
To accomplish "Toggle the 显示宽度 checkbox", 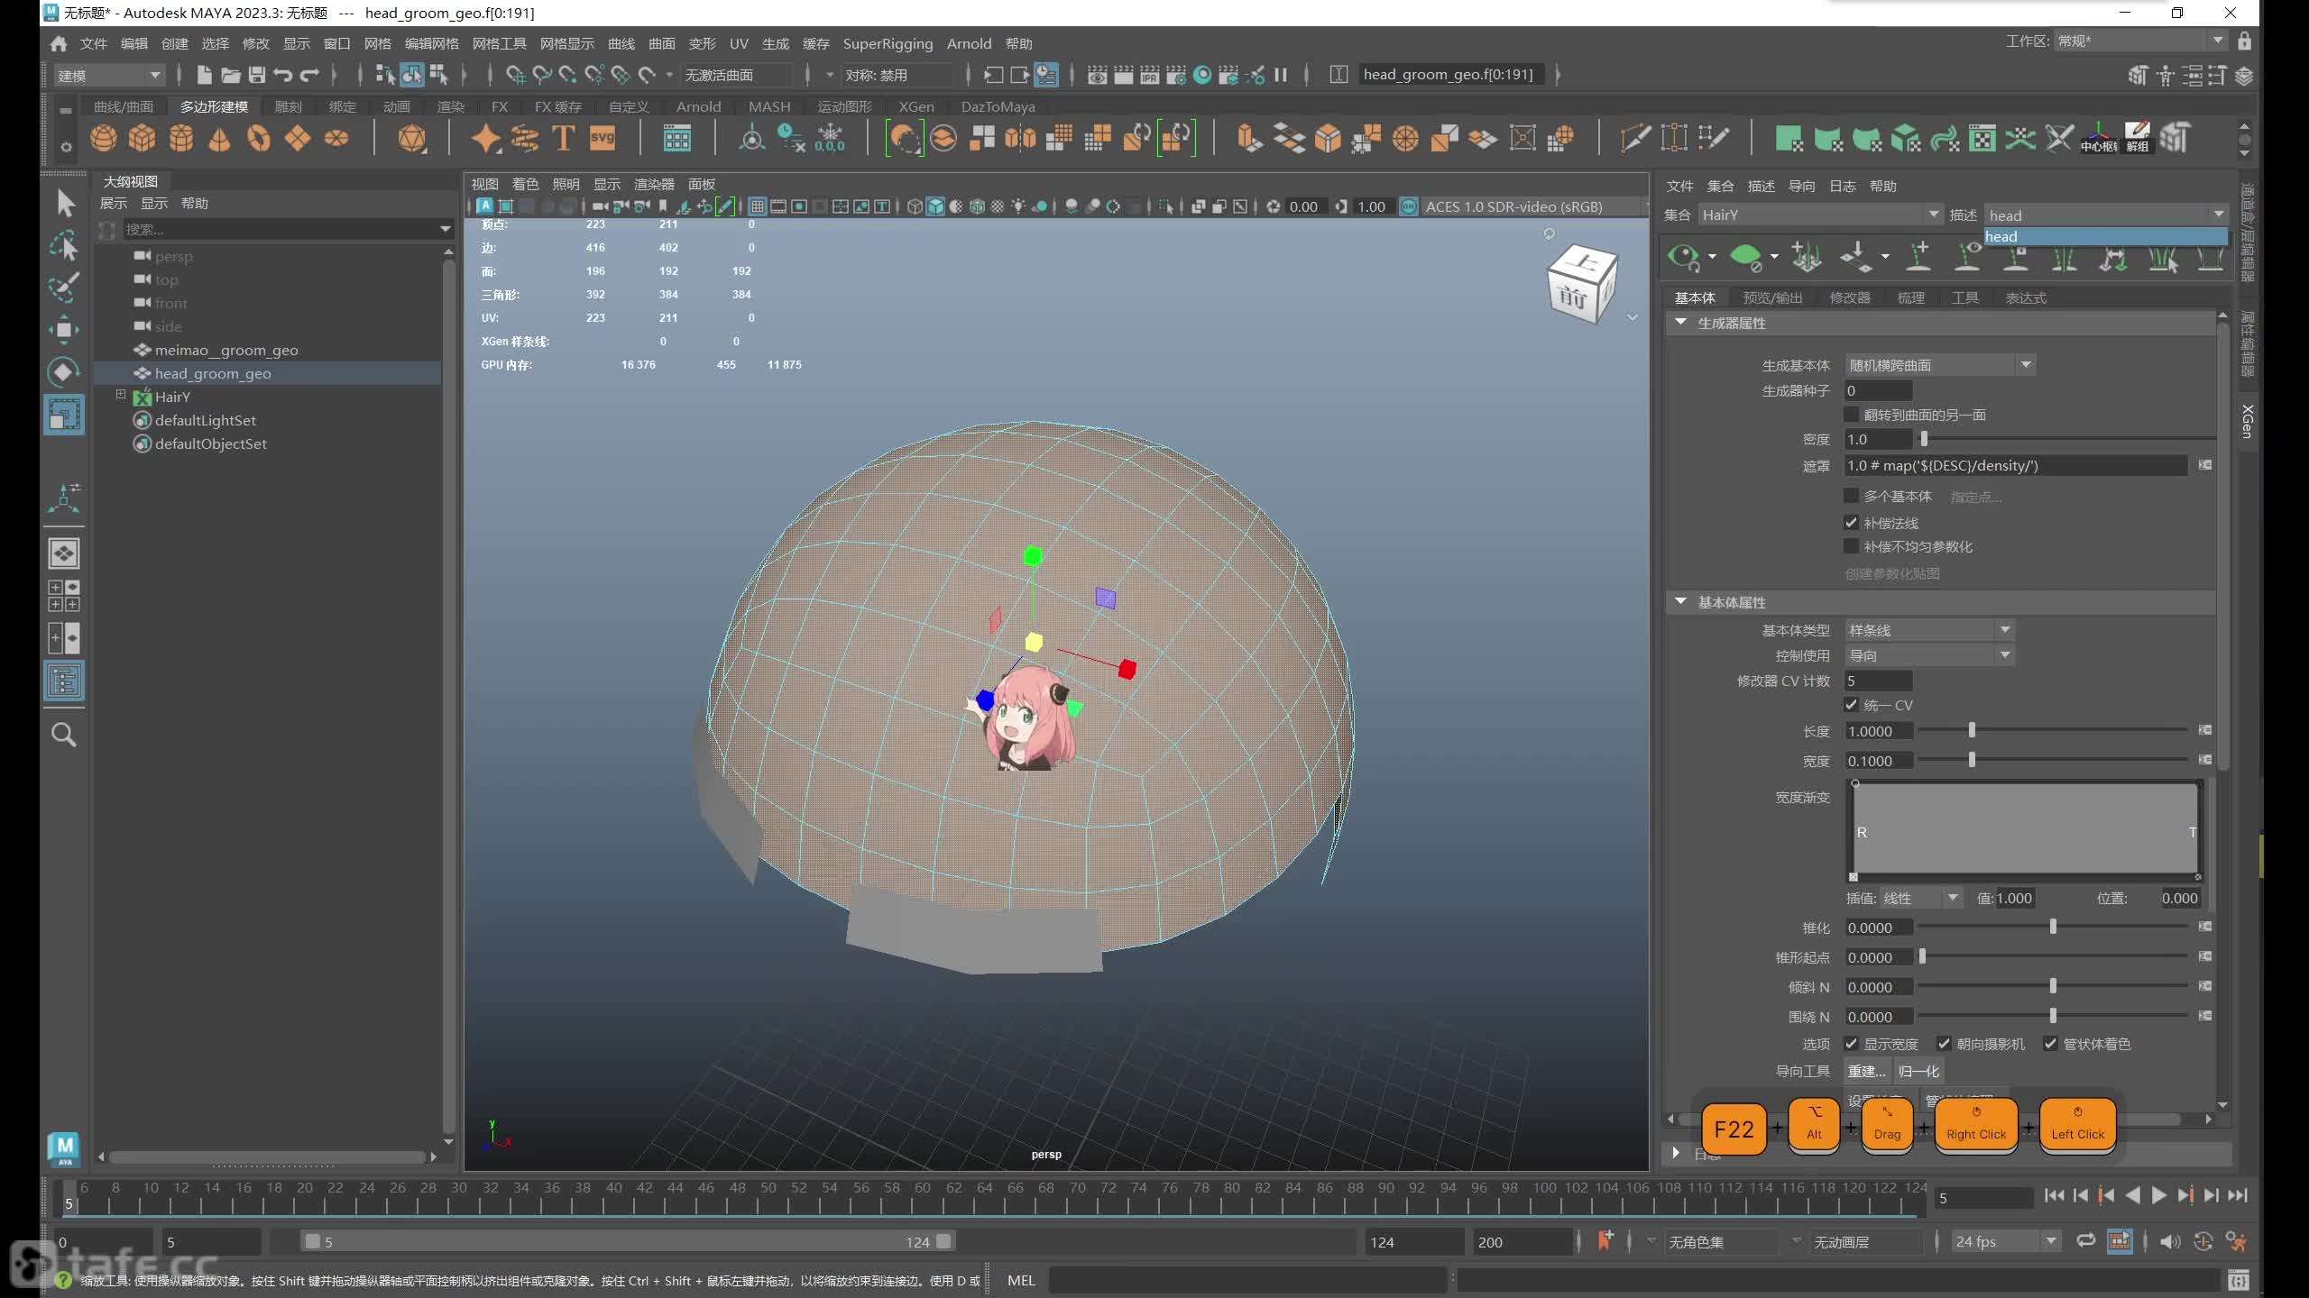I will [x=1852, y=1044].
